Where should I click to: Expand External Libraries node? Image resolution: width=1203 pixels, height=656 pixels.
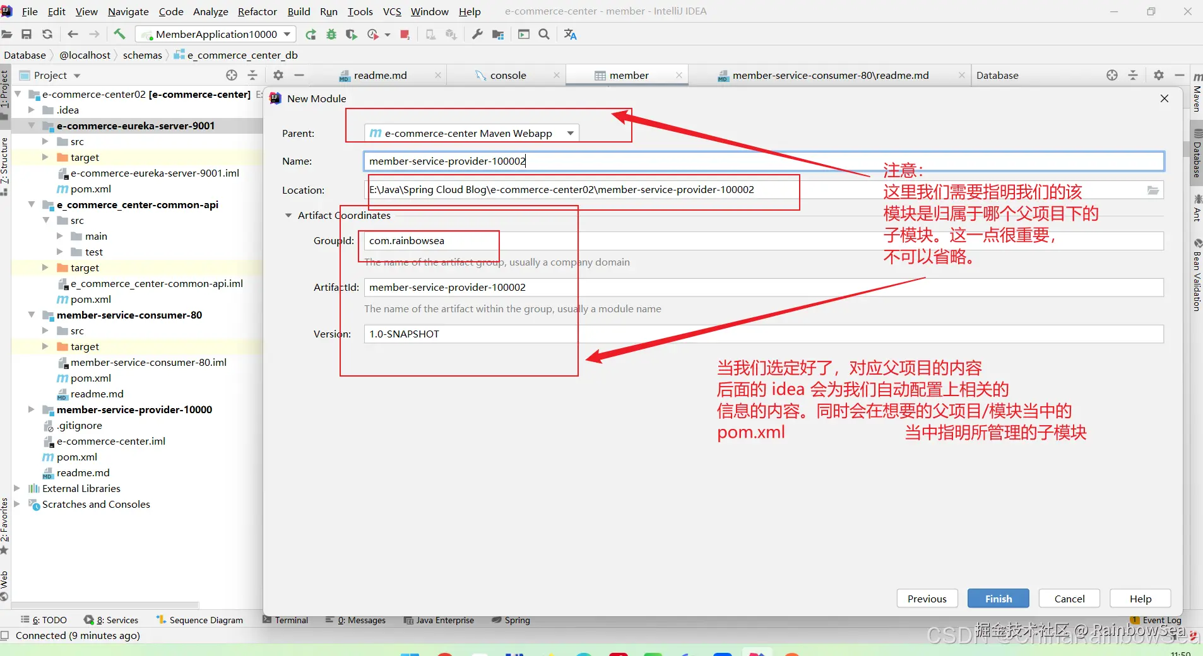pyautogui.click(x=17, y=488)
